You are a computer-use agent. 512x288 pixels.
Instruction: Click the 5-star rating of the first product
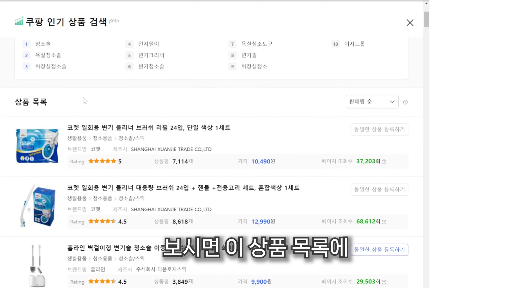(x=102, y=161)
